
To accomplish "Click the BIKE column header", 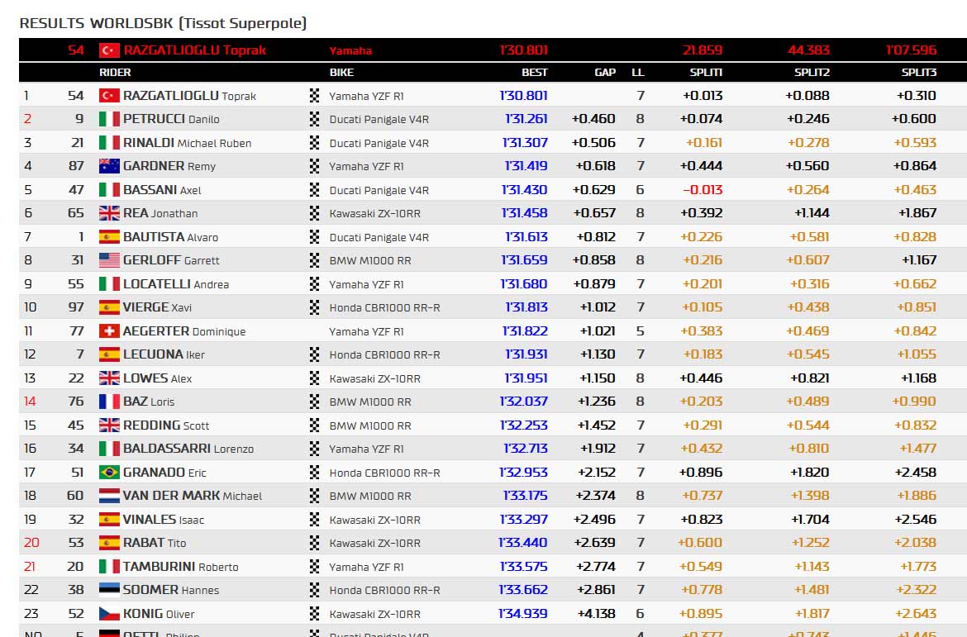I will click(x=341, y=72).
